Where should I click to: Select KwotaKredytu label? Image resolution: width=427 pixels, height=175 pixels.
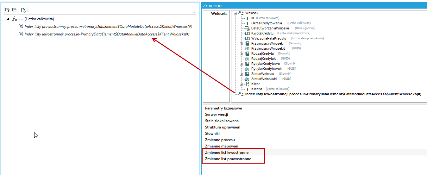262,33
